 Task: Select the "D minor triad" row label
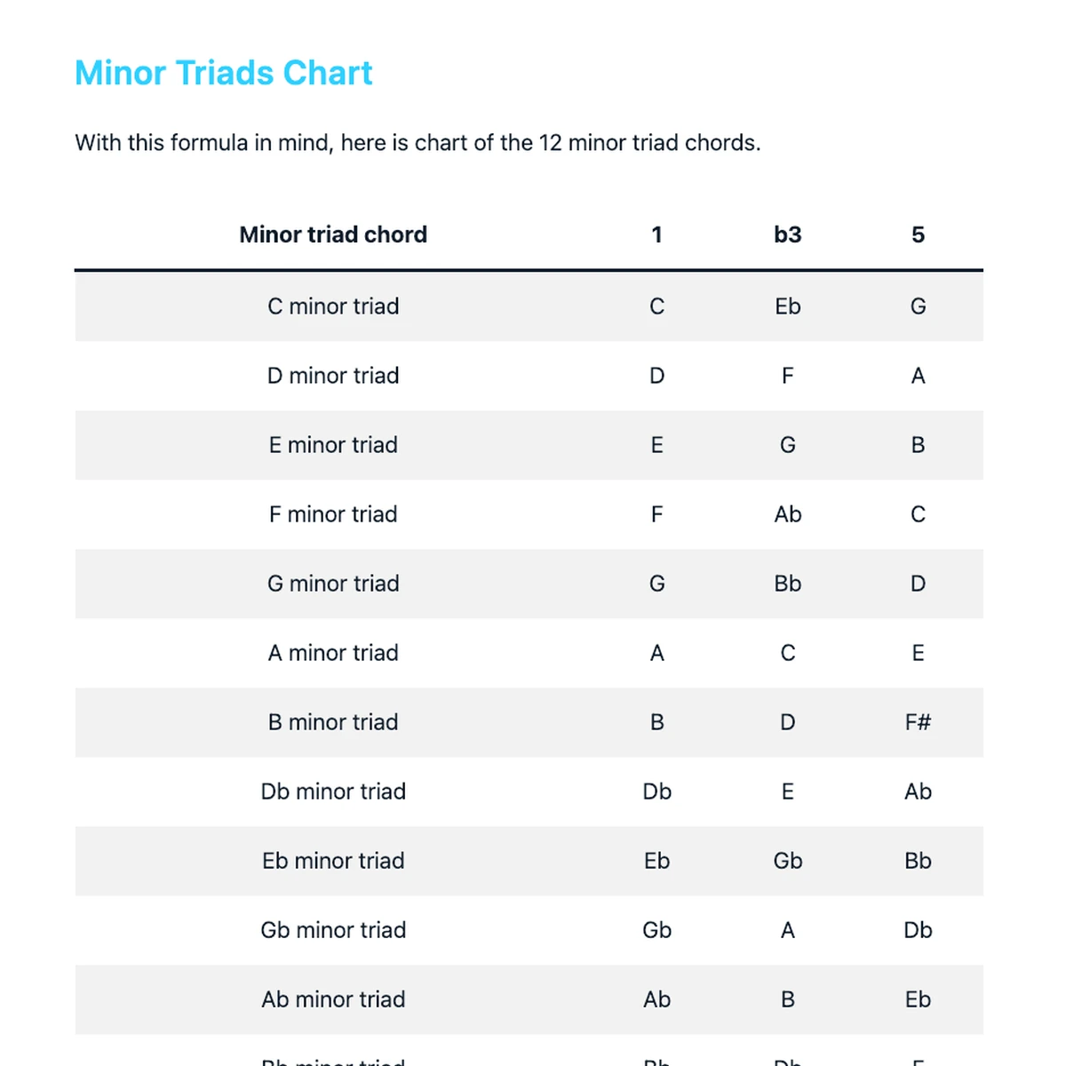click(333, 376)
